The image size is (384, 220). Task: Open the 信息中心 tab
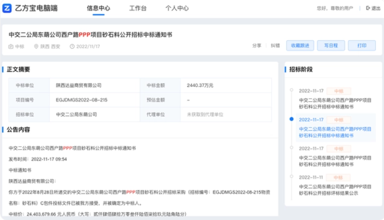coord(98,8)
